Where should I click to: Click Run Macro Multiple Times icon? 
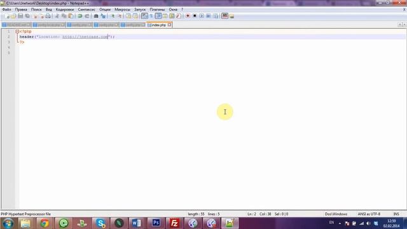pyautogui.click(x=209, y=16)
